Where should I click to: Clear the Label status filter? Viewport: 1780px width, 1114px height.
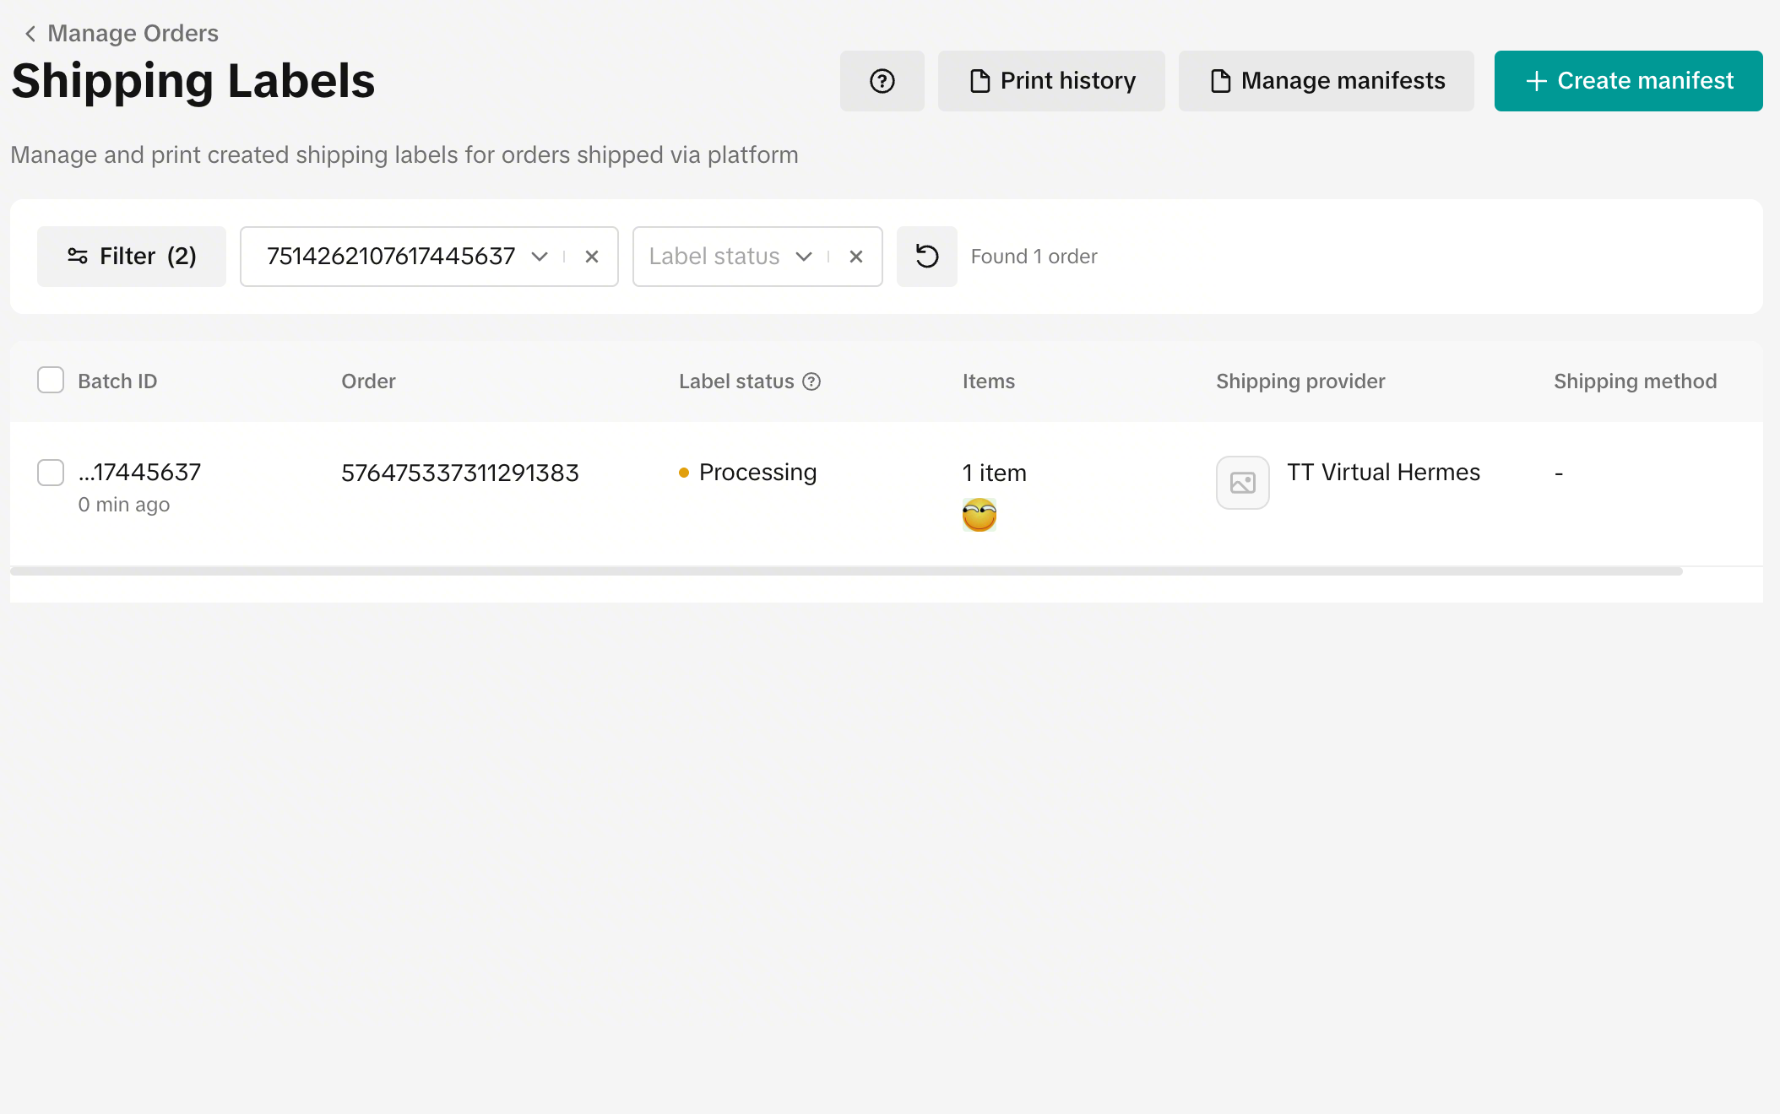[x=856, y=257]
